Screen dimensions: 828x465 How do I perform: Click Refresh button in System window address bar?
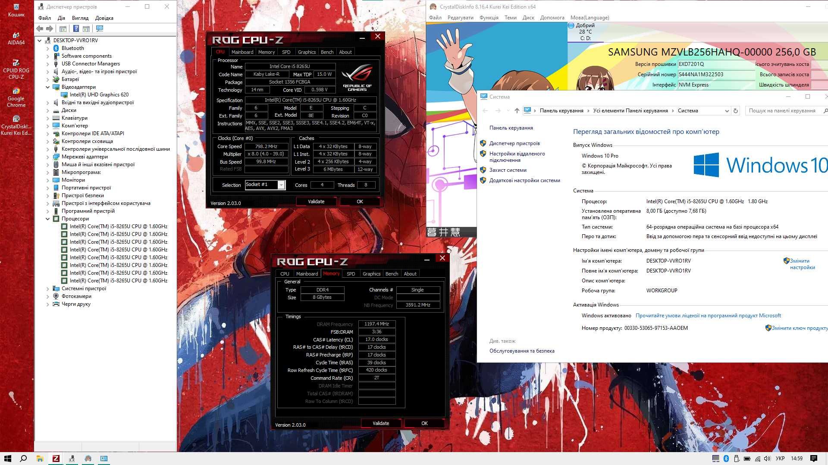coord(736,111)
